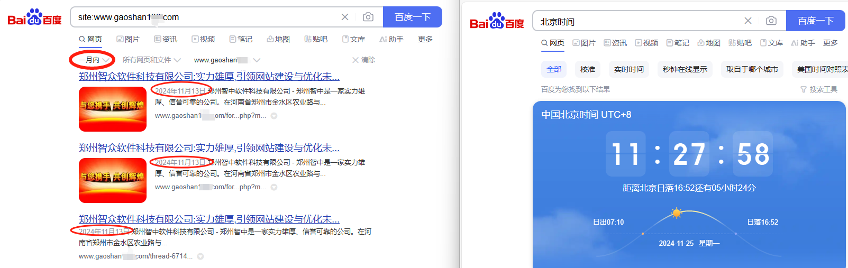Click third result URL ending thread-6714
The width and height of the screenshot is (848, 268).
click(x=135, y=256)
